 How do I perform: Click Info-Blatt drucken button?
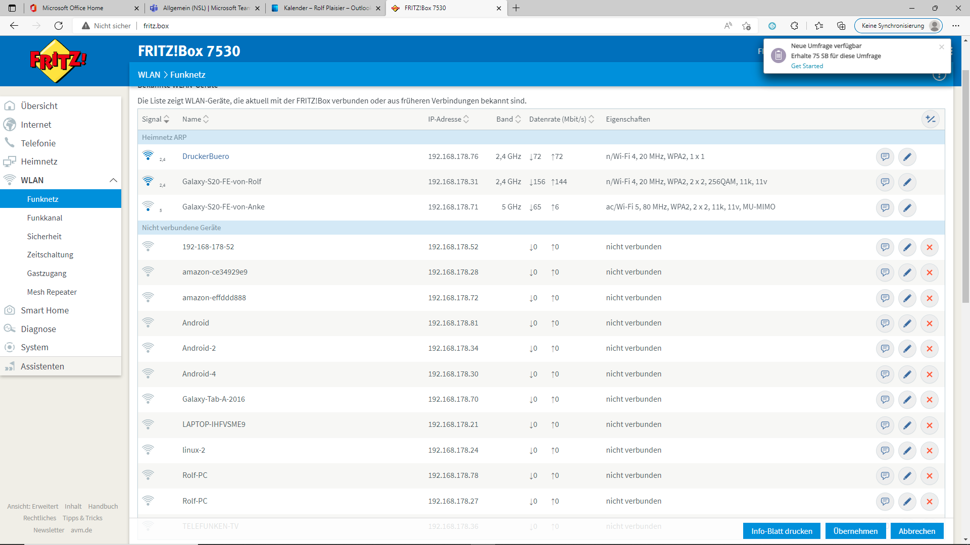pyautogui.click(x=782, y=531)
